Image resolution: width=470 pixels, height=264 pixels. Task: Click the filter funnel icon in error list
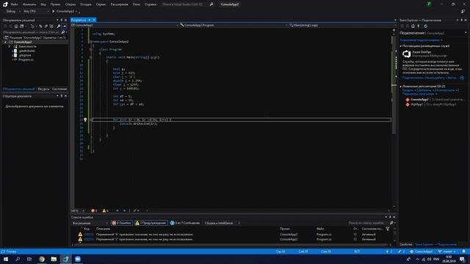(388, 229)
